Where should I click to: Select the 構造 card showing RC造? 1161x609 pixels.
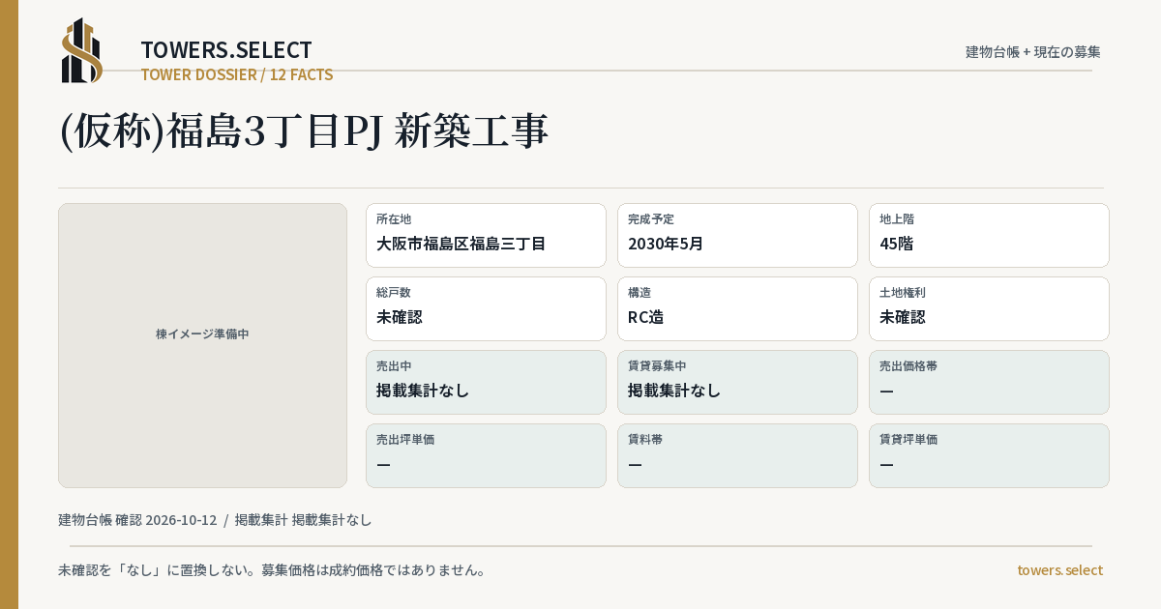737,308
